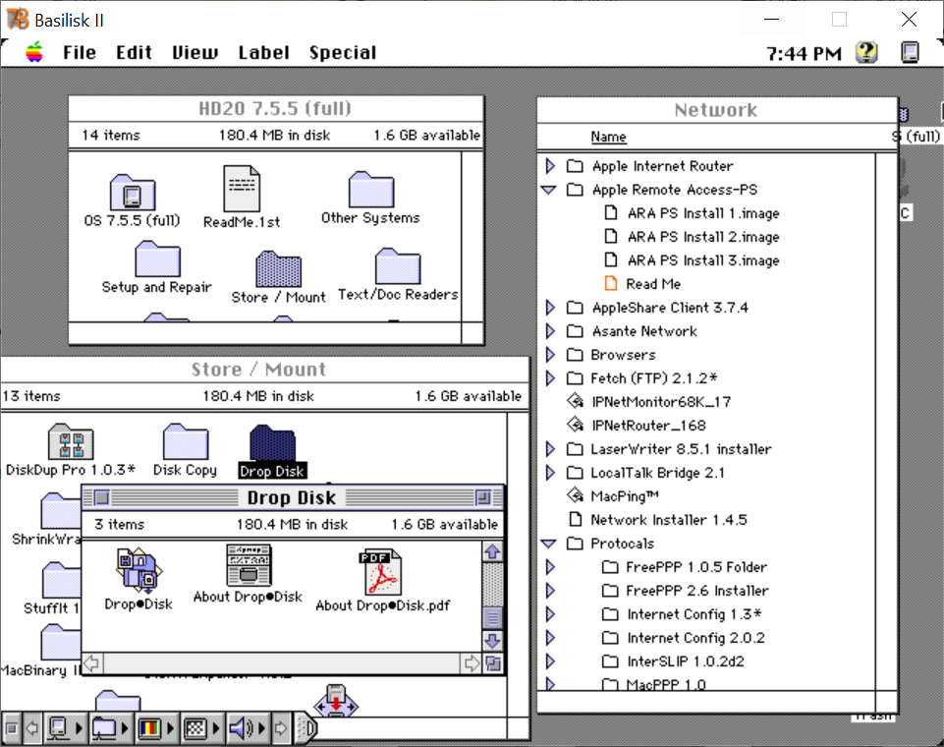
Task: Open the Application menu icon in the menu bar
Action: [x=910, y=52]
